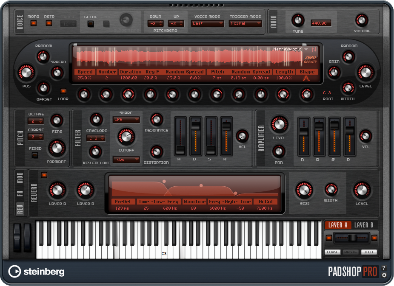Enable MONO voice mode
Image resolution: width=394 pixels, height=286 pixels.
pos(34,23)
